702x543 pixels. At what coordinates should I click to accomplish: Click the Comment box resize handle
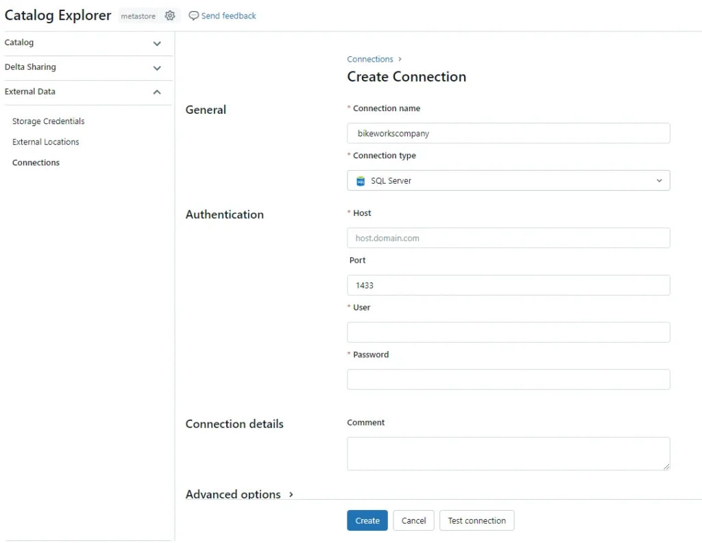(x=666, y=466)
